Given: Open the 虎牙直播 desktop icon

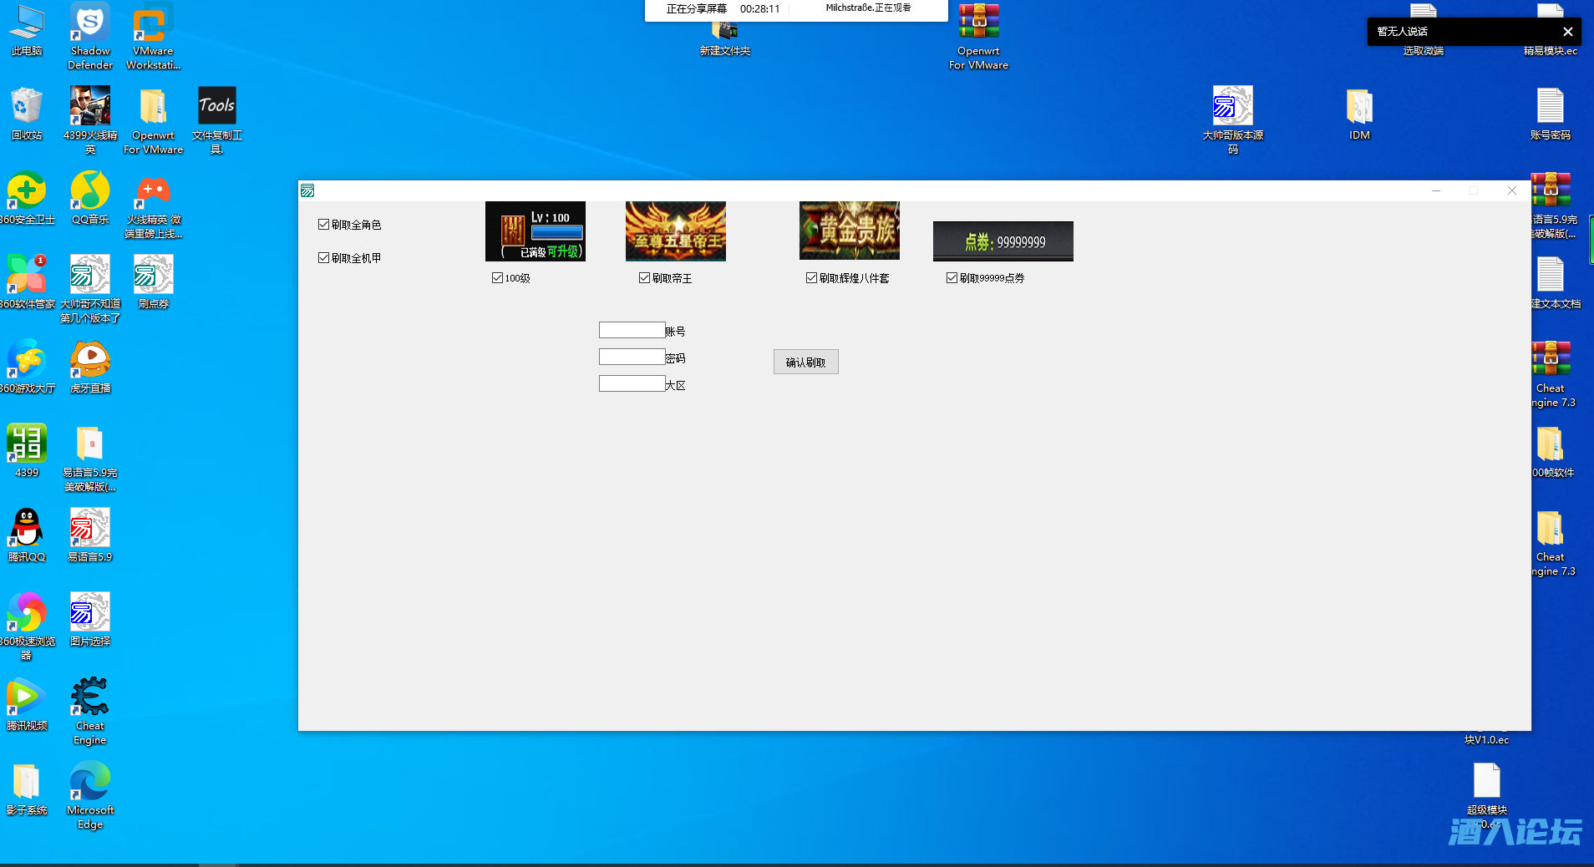Looking at the screenshot, I should pyautogui.click(x=89, y=361).
